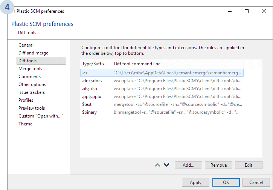Image resolution: width=273 pixels, height=190 pixels.
Task: Edit the selected diff tool rule
Action: tap(249, 165)
